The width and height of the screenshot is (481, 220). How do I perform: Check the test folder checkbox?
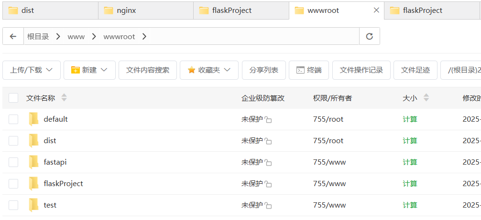click(x=13, y=205)
